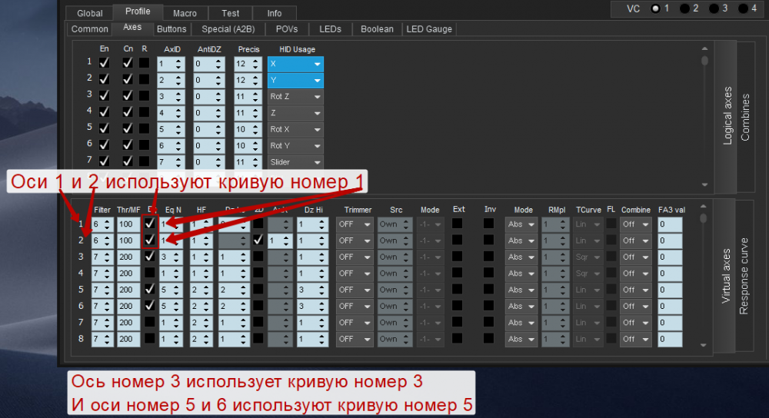Open Trimmer OFF dropdown for virtual axis 3
Screen dimensions: 769x418
click(x=355, y=257)
